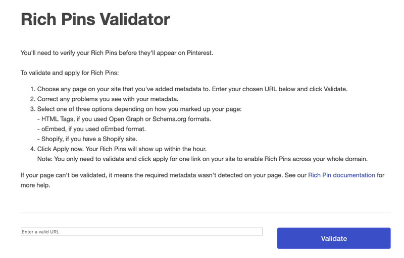Click the 'Note: You only need to validate' line
This screenshot has height=258, width=404.
click(x=203, y=159)
